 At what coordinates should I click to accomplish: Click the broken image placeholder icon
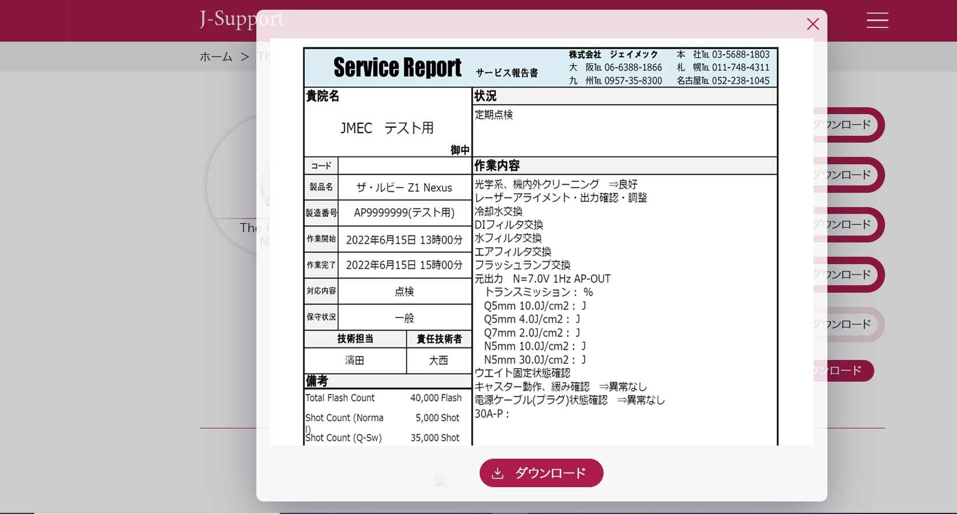(441, 481)
